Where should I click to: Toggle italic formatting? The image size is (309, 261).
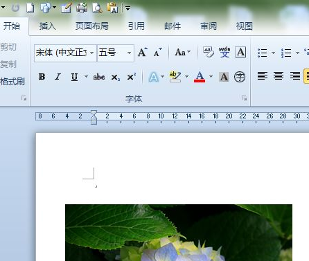(58, 77)
